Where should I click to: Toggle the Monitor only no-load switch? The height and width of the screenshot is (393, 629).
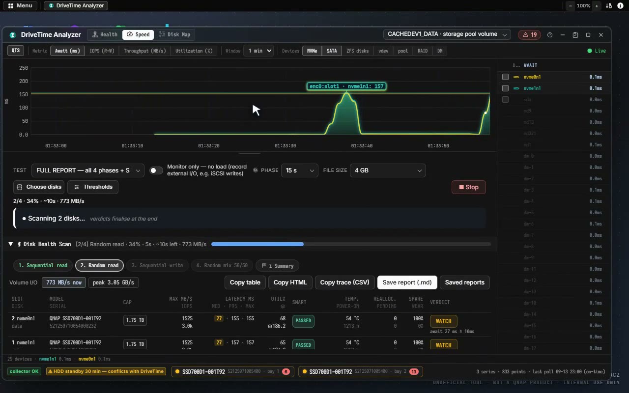pyautogui.click(x=156, y=170)
